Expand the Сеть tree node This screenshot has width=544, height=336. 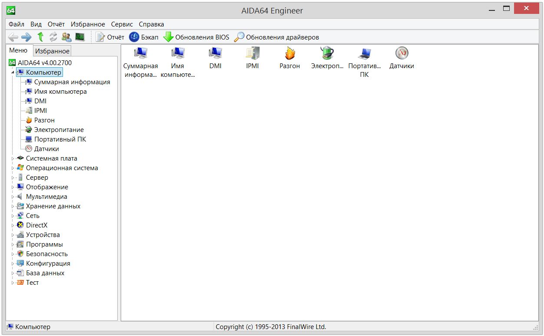(x=13, y=216)
